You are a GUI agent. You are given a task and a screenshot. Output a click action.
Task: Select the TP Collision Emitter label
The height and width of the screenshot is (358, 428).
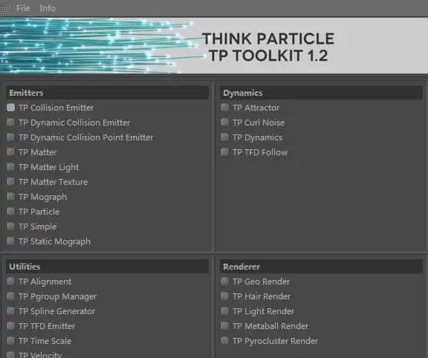pyautogui.click(x=56, y=108)
